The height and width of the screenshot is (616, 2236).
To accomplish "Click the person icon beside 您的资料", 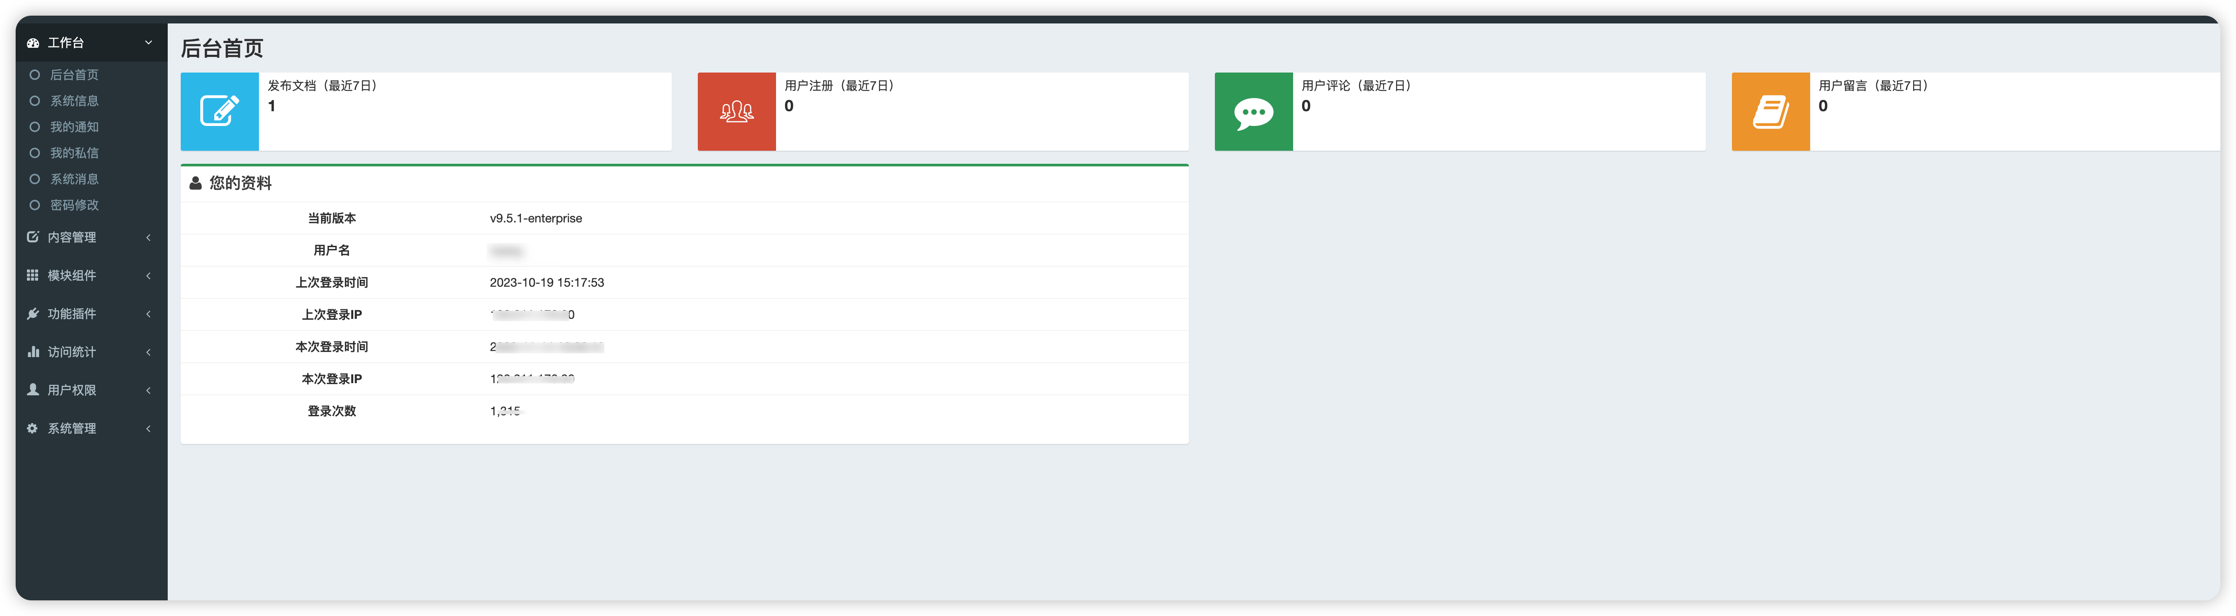I will 195,183.
